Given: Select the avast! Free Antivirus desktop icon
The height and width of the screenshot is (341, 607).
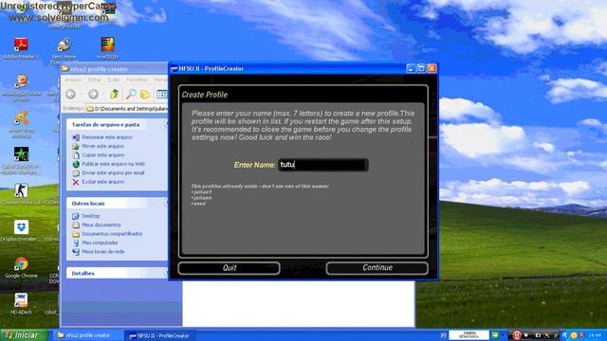Looking at the screenshot, I should click(x=21, y=124).
